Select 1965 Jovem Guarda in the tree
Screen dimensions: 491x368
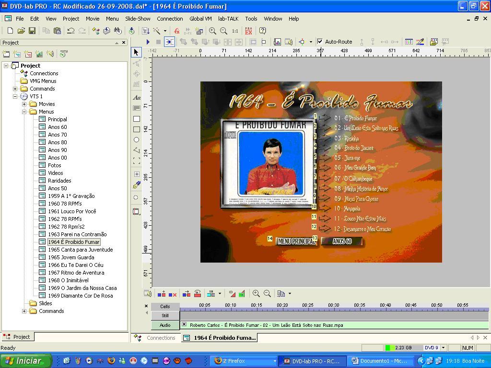pos(71,257)
